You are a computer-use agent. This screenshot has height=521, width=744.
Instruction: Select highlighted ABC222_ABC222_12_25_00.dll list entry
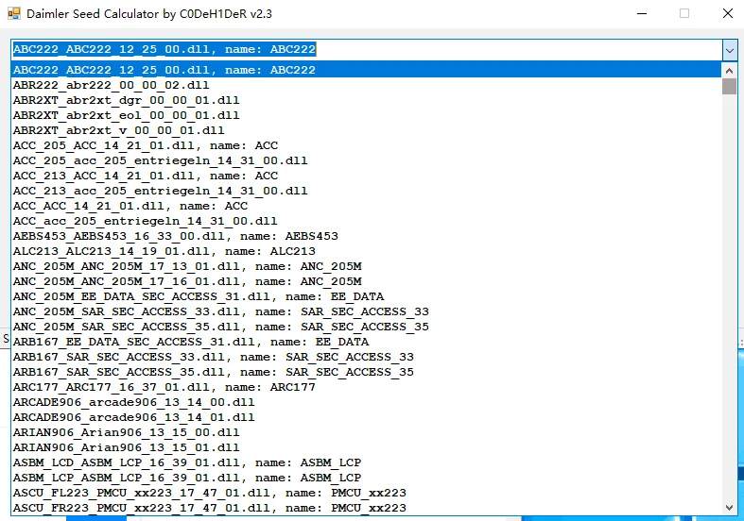tap(366, 70)
